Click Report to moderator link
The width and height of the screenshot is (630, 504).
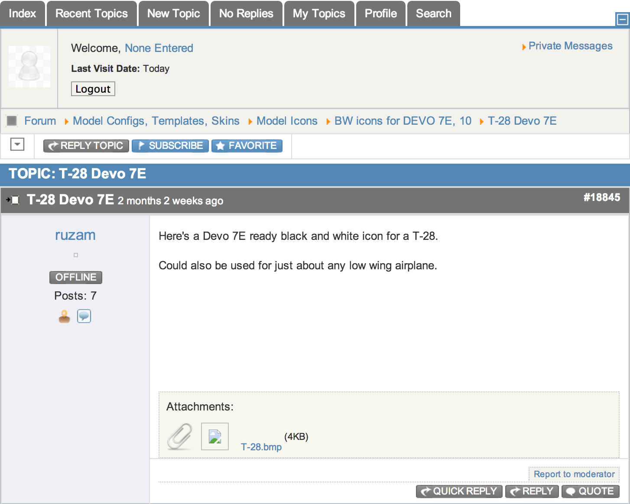click(574, 474)
